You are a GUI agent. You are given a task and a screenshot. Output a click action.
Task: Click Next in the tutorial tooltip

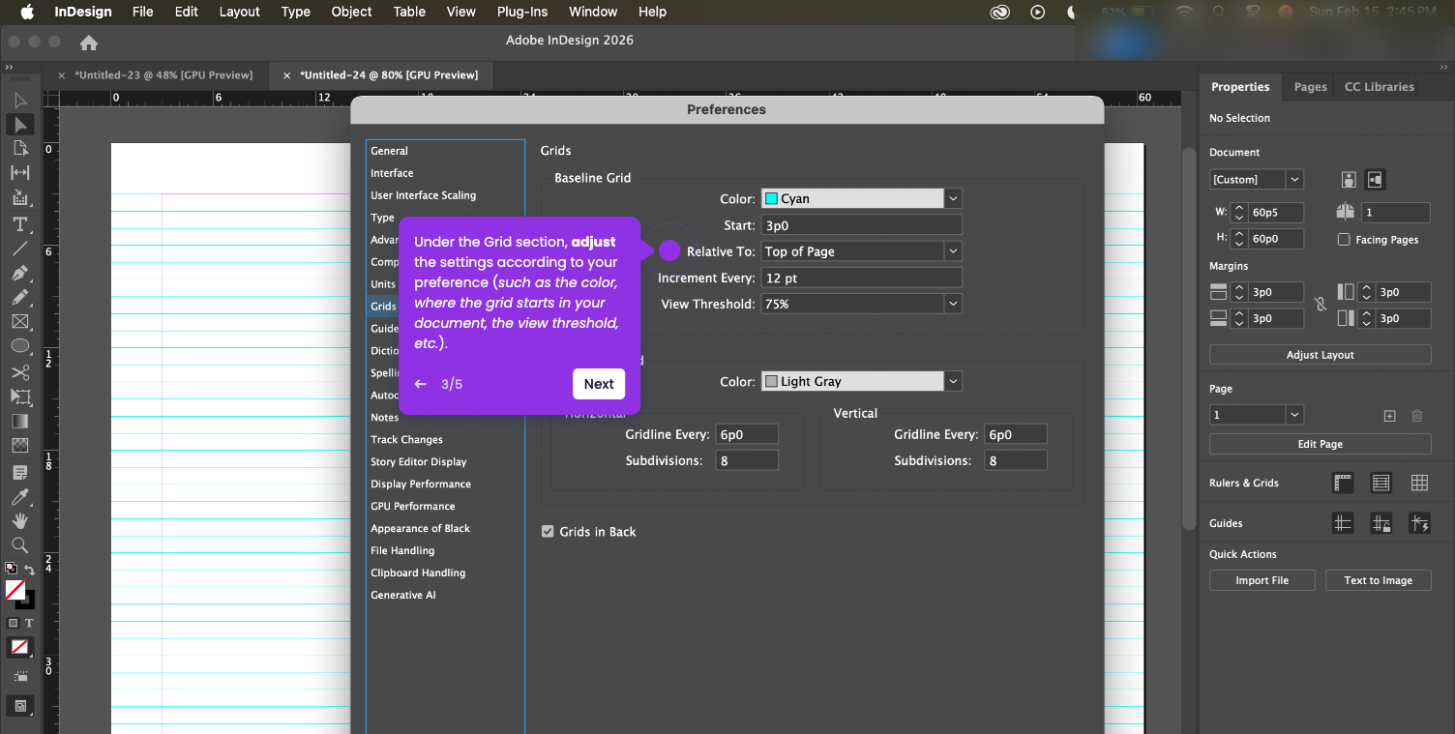point(599,384)
